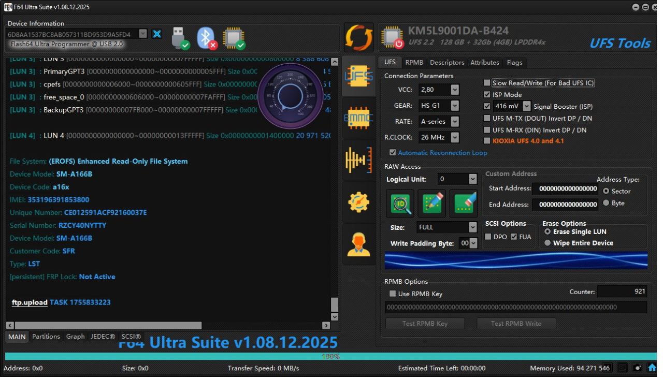This screenshot has height=377, width=663.
Task: Toggle Automatic Reconnection Loop checkbox
Action: tap(393, 152)
